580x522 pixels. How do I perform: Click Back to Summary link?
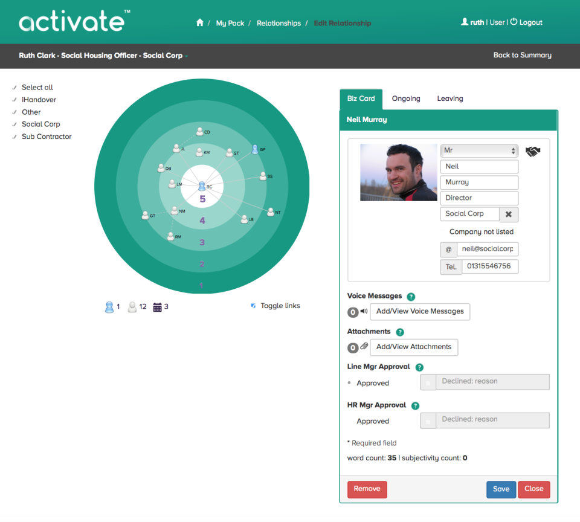coord(523,55)
